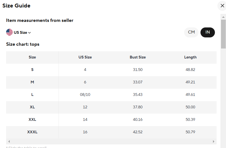
Task: Click the table scroll-left arrow
Action: coord(9,142)
